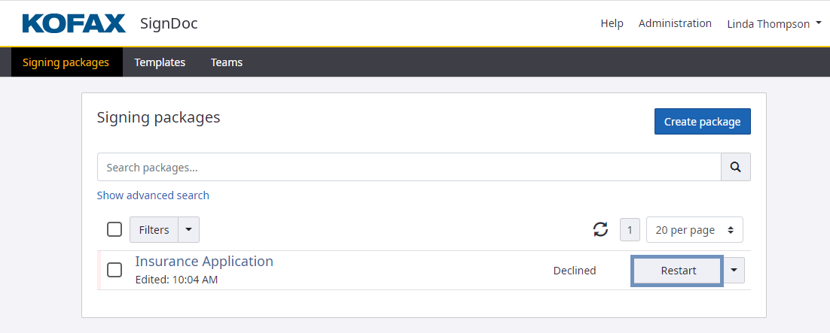
Task: Switch to the Templates tab
Action: click(x=160, y=62)
